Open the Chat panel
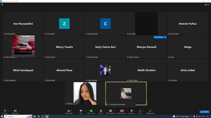Viewport: 211px width, 118px height. coord(81,111)
